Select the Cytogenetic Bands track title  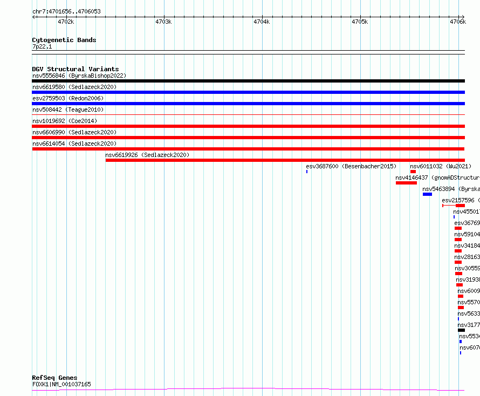click(64, 40)
